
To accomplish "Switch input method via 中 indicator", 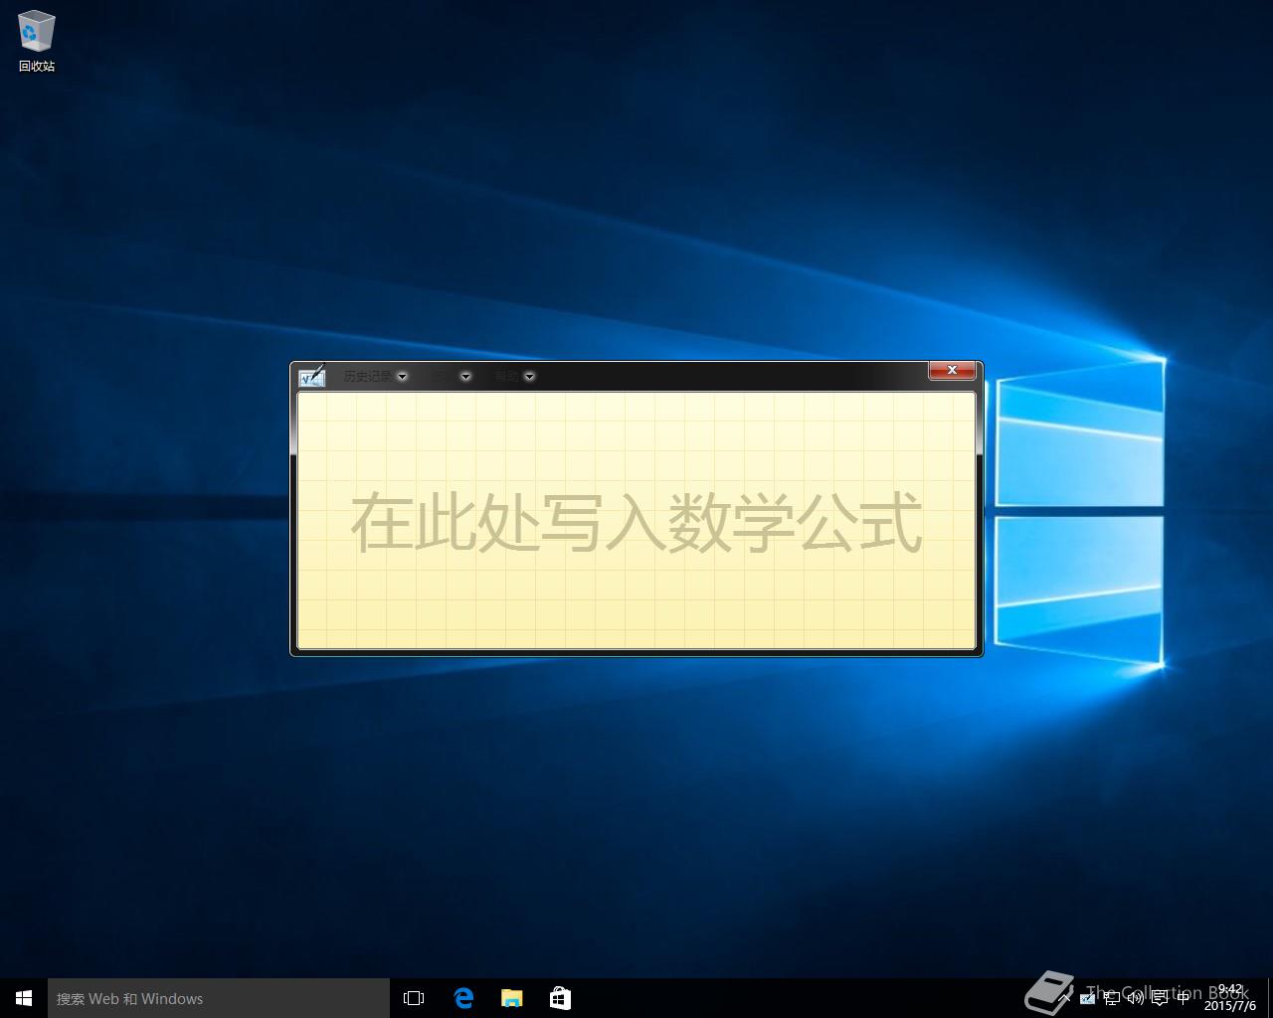I will 1182,997.
